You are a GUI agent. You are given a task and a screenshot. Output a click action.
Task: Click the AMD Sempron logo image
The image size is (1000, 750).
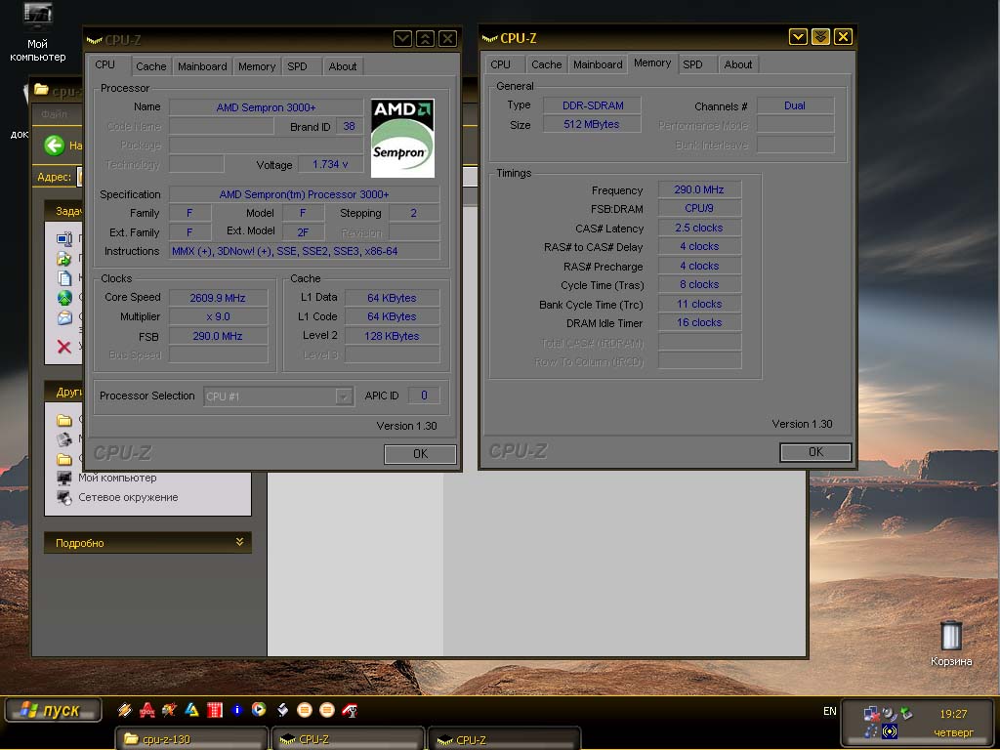[x=402, y=138]
